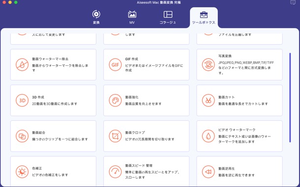Click the video watermark droplet icon
Viewport: 300px width, 187px height.
(208, 136)
